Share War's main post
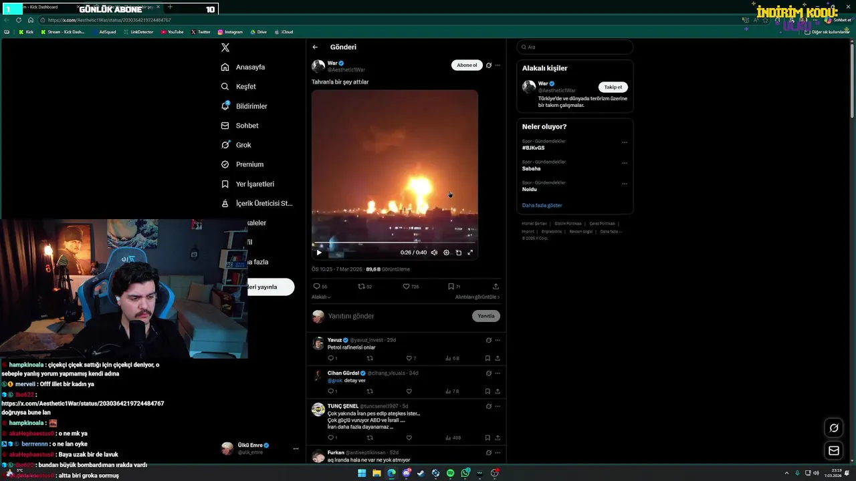The width and height of the screenshot is (856, 481). pyautogui.click(x=496, y=287)
